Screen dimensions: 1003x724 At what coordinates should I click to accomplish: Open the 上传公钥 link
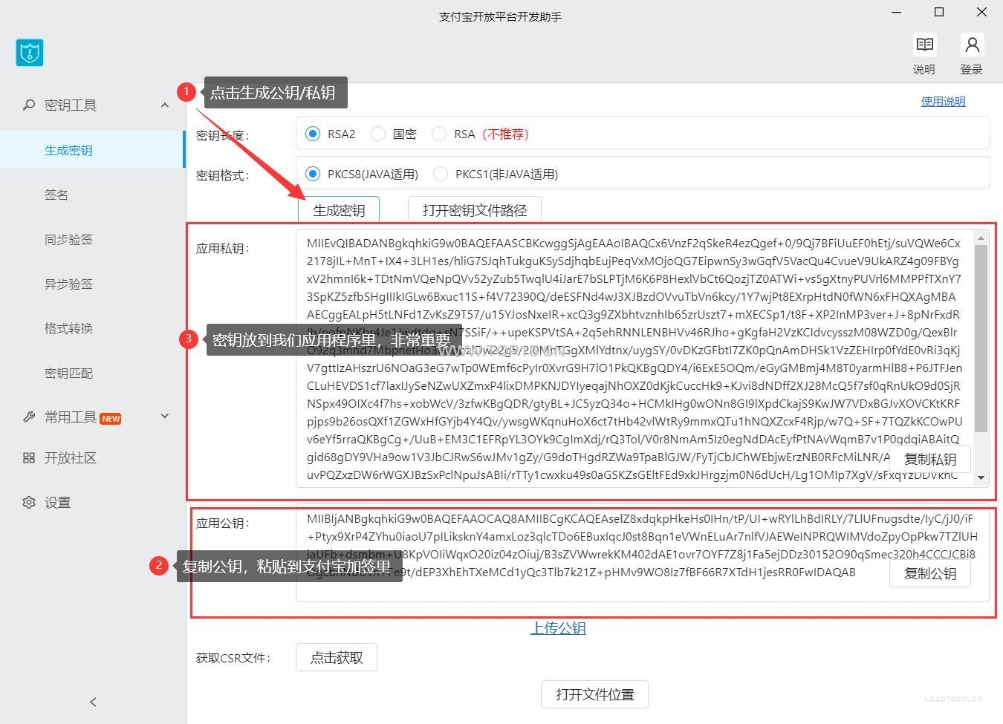[x=558, y=628]
